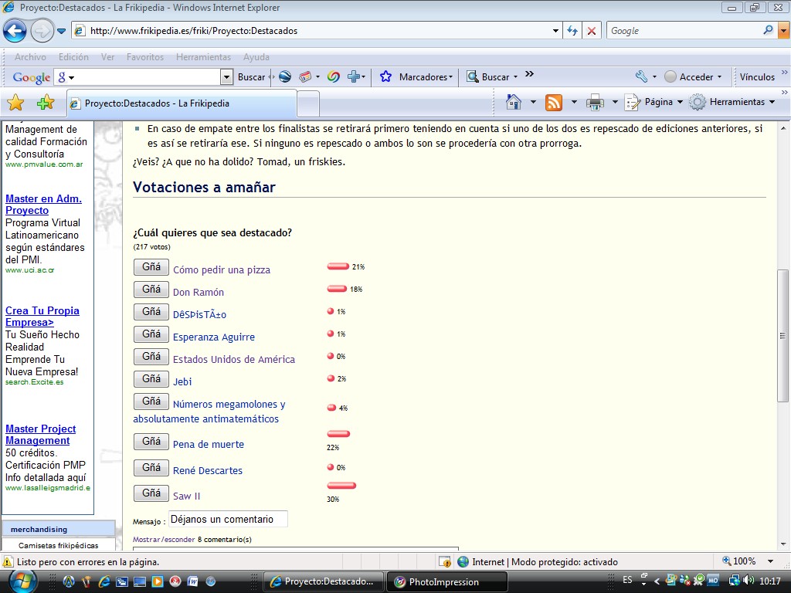
Task: Click the vertical page scrollbar thumb
Action: [x=783, y=335]
